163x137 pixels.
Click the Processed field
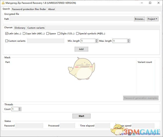click(67, 126)
